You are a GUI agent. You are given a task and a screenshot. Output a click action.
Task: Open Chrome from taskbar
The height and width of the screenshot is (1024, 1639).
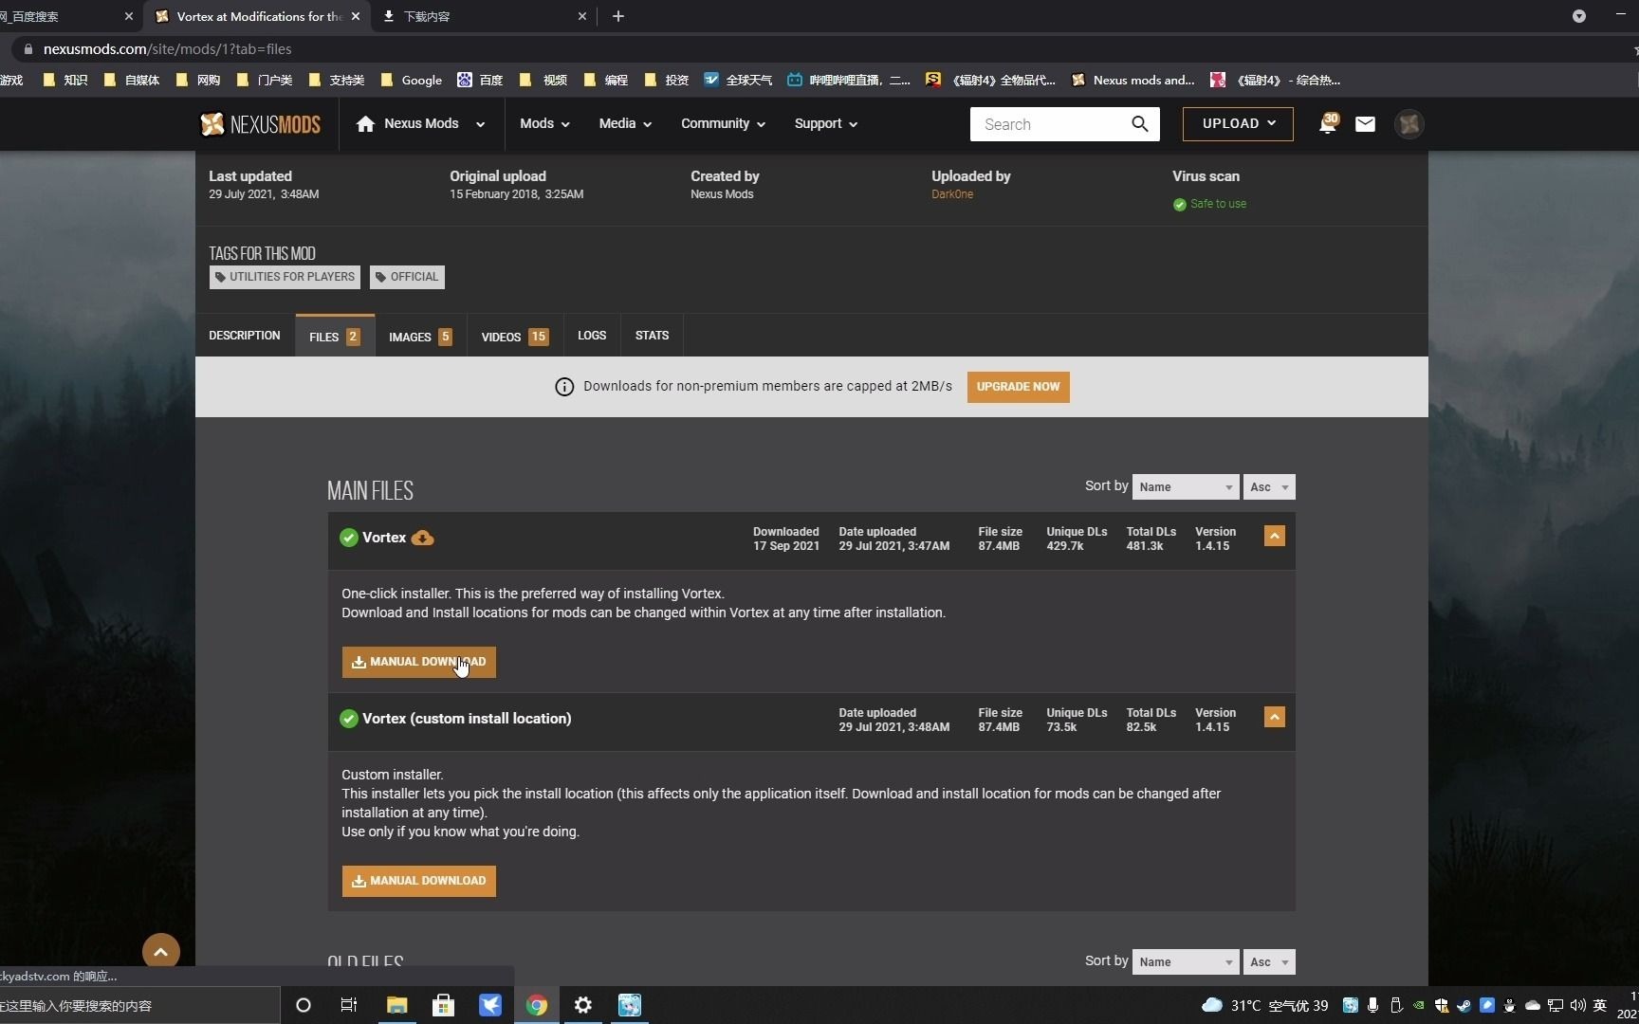537,1005
